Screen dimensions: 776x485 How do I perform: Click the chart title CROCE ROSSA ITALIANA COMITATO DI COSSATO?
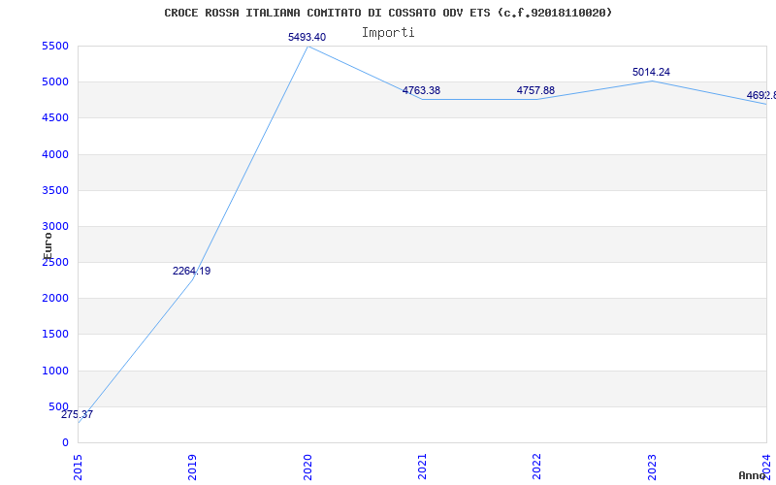388,13
